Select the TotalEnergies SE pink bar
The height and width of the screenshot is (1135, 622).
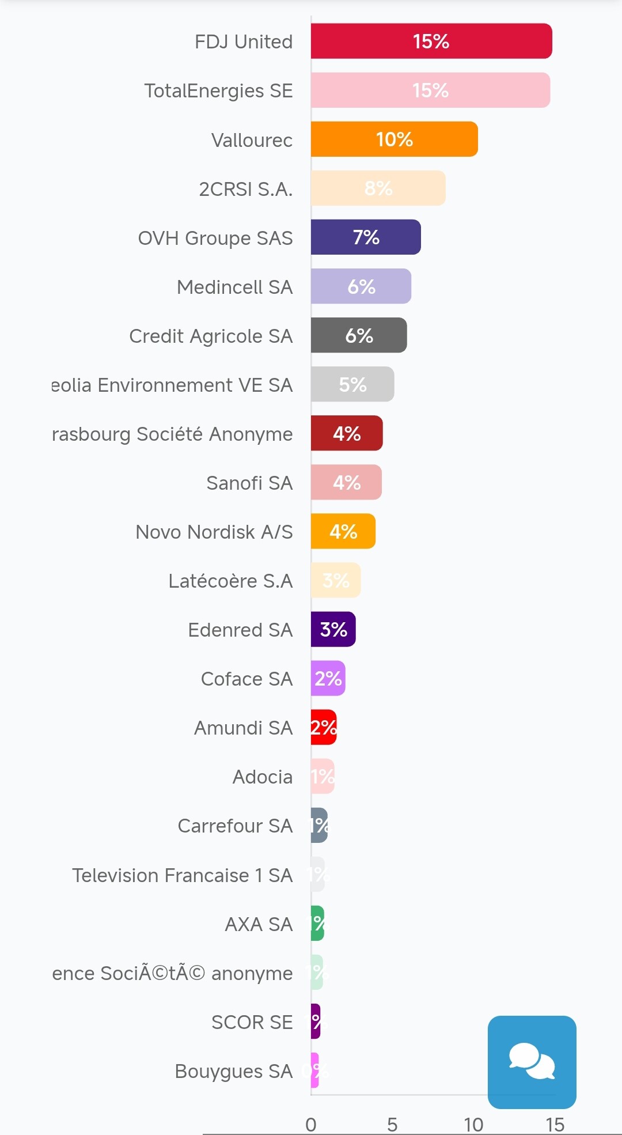tap(430, 90)
